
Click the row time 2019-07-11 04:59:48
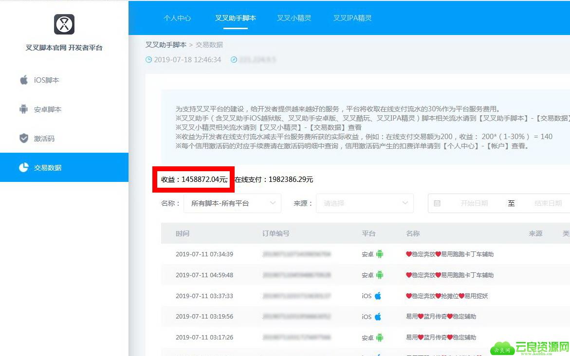point(204,275)
